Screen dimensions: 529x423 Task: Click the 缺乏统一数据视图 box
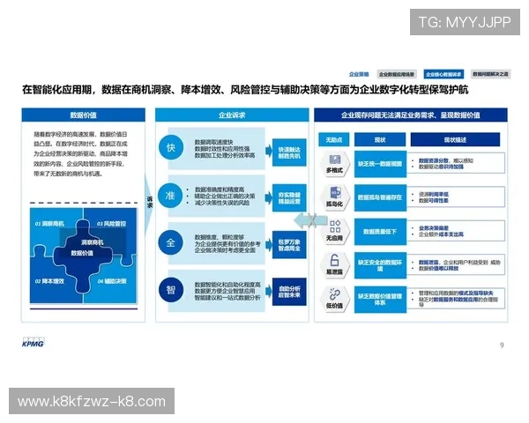(x=380, y=164)
